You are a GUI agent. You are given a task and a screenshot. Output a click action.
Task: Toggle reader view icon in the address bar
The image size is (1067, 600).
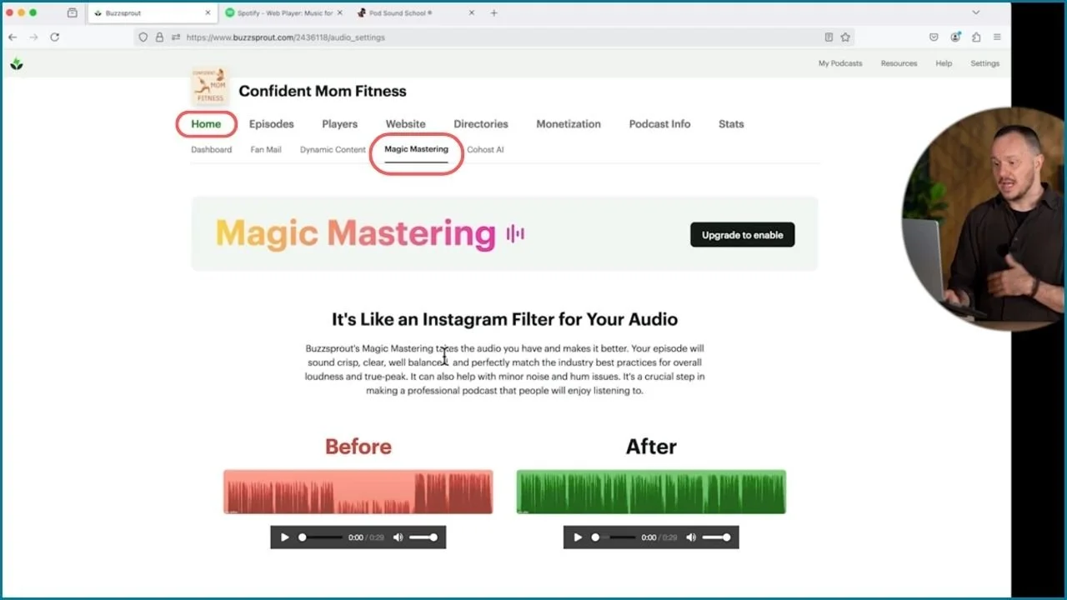829,37
